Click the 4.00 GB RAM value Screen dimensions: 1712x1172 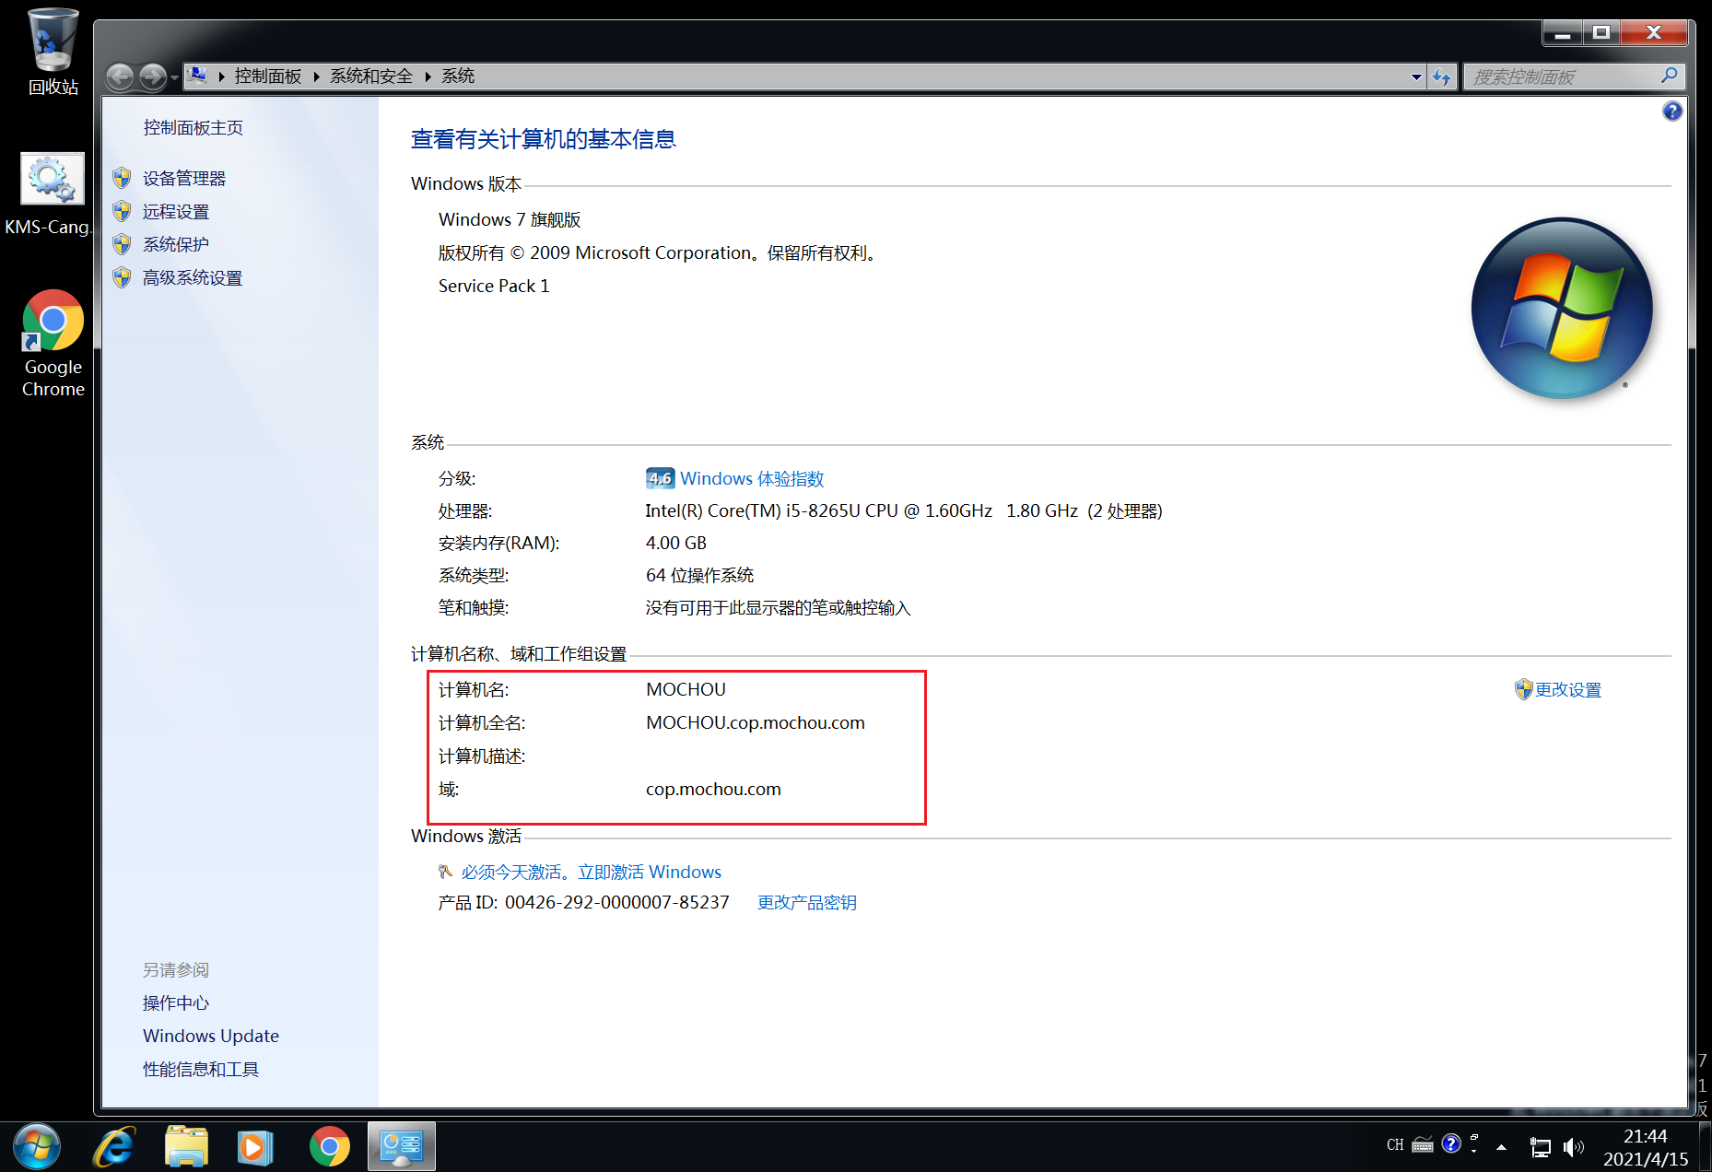coord(676,544)
